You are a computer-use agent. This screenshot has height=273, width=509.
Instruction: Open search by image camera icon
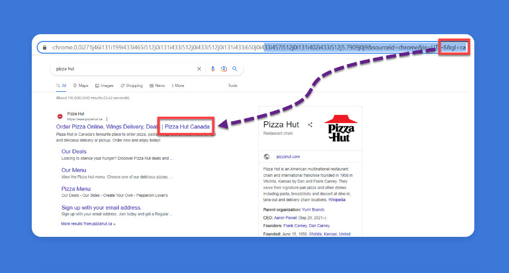coord(224,69)
